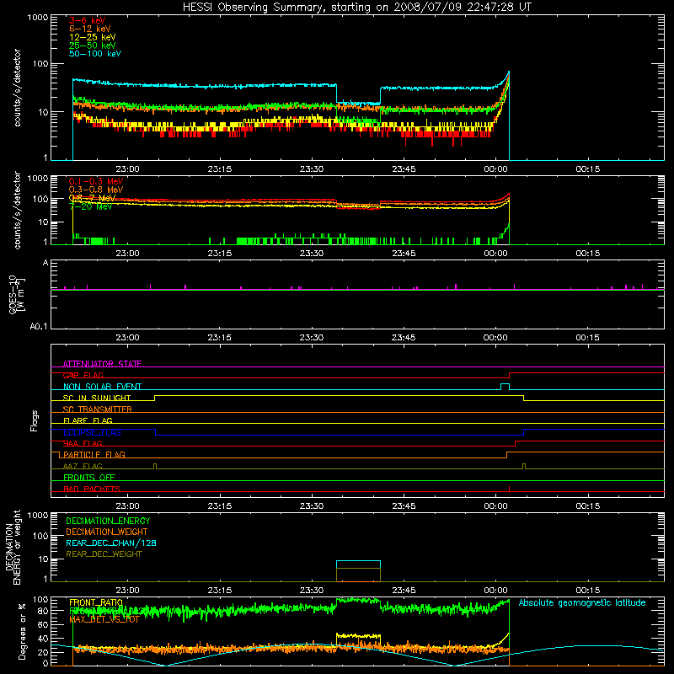Screen dimensions: 674x674
Task: Click the yellow 12-25 keV legend label
Action: click(93, 37)
